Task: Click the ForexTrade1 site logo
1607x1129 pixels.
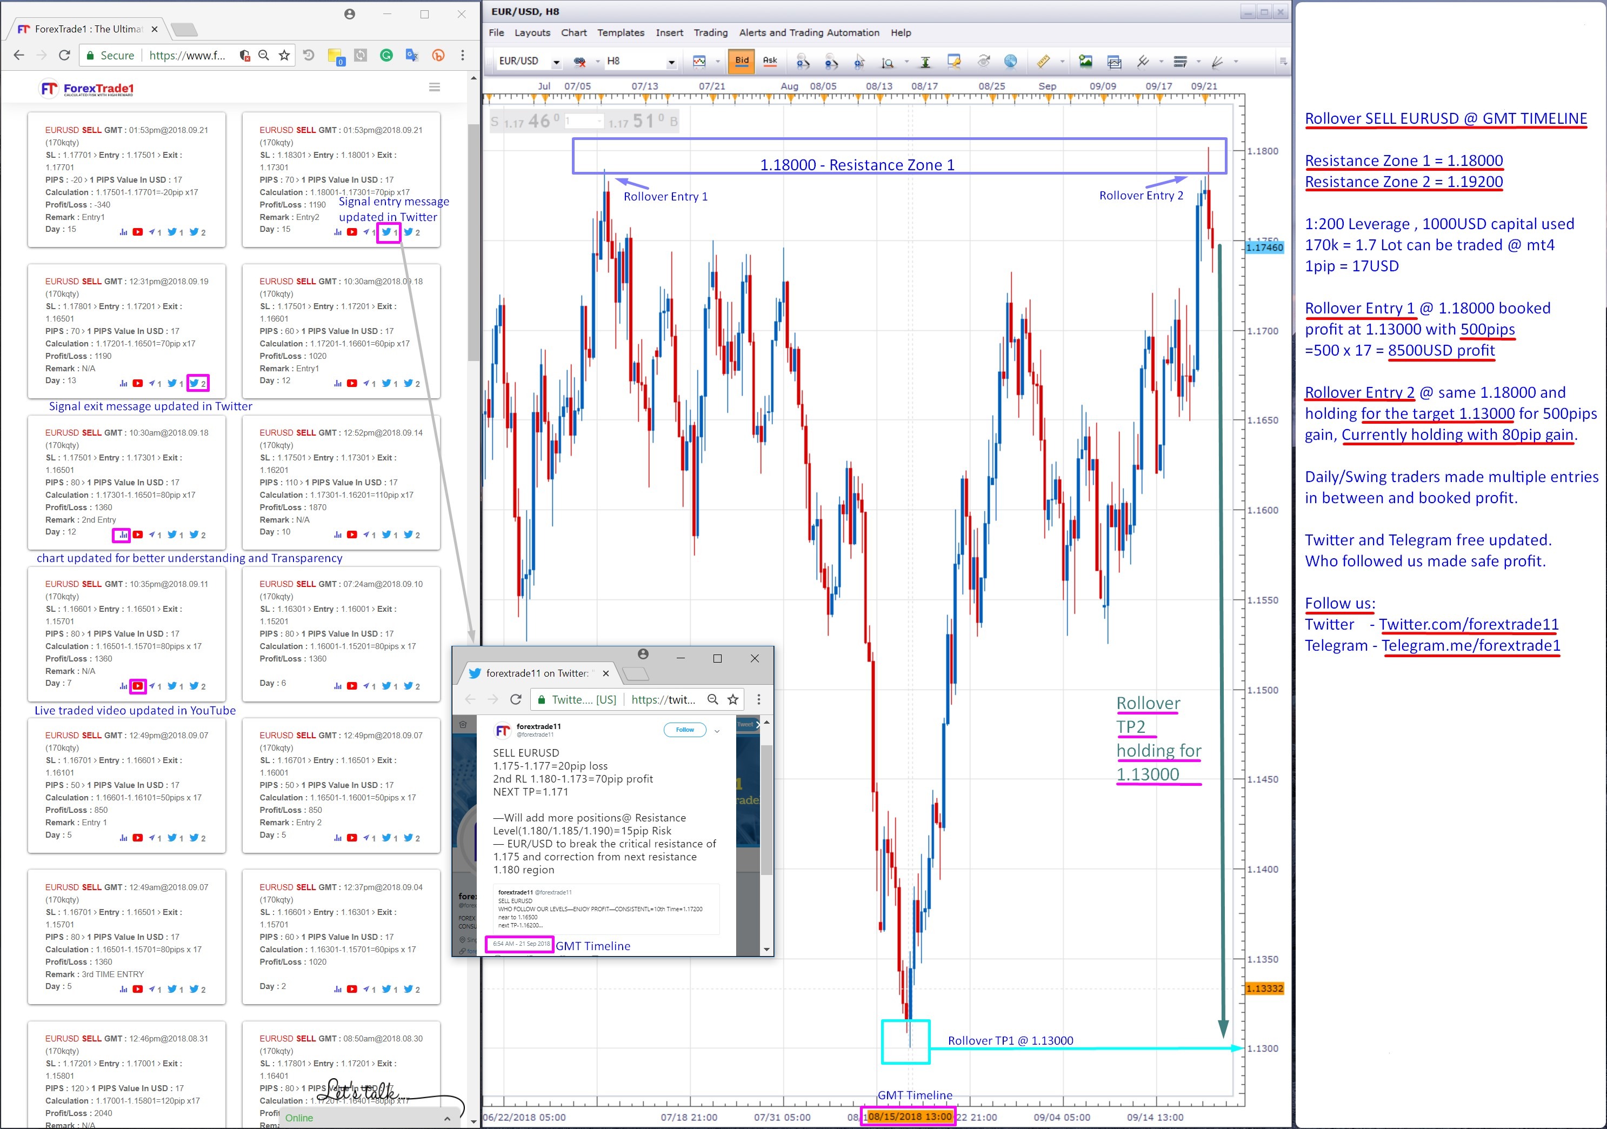Action: [x=87, y=88]
